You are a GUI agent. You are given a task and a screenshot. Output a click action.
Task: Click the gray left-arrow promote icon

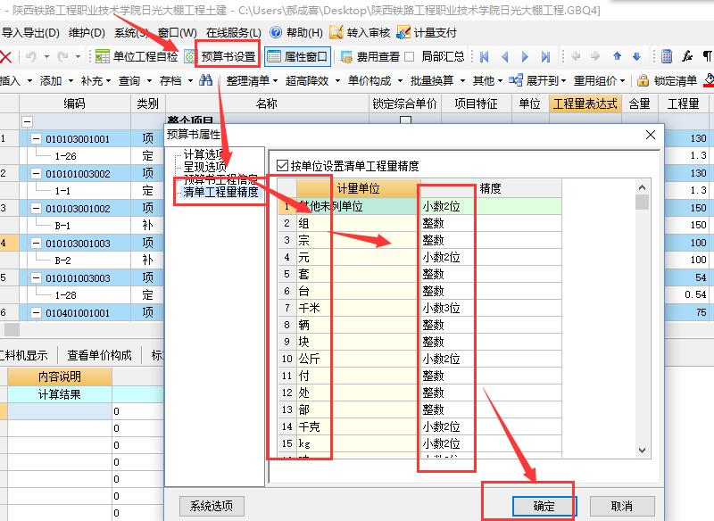tap(576, 56)
